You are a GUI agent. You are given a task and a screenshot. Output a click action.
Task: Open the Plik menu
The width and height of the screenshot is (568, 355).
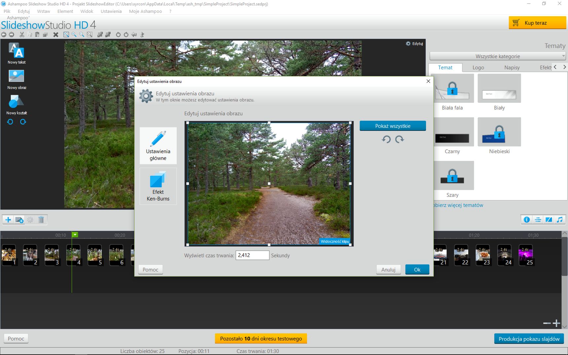(7, 11)
